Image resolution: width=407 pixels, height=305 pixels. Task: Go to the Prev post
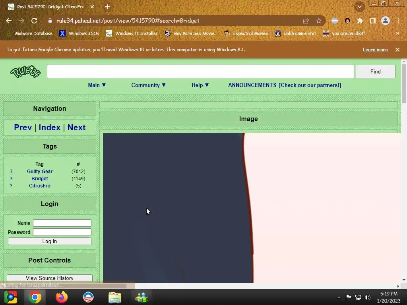pyautogui.click(x=23, y=127)
